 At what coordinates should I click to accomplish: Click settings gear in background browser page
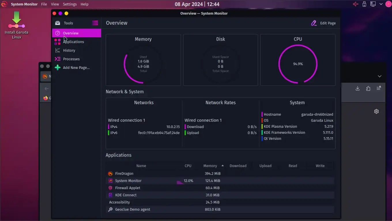point(376,111)
